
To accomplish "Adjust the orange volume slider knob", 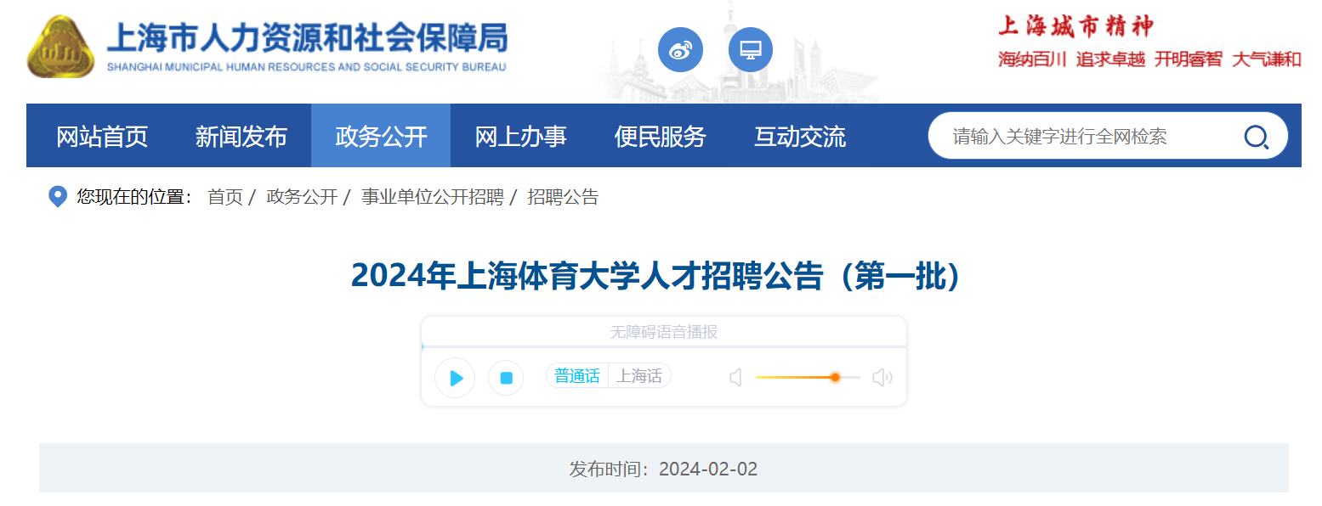I will [835, 377].
